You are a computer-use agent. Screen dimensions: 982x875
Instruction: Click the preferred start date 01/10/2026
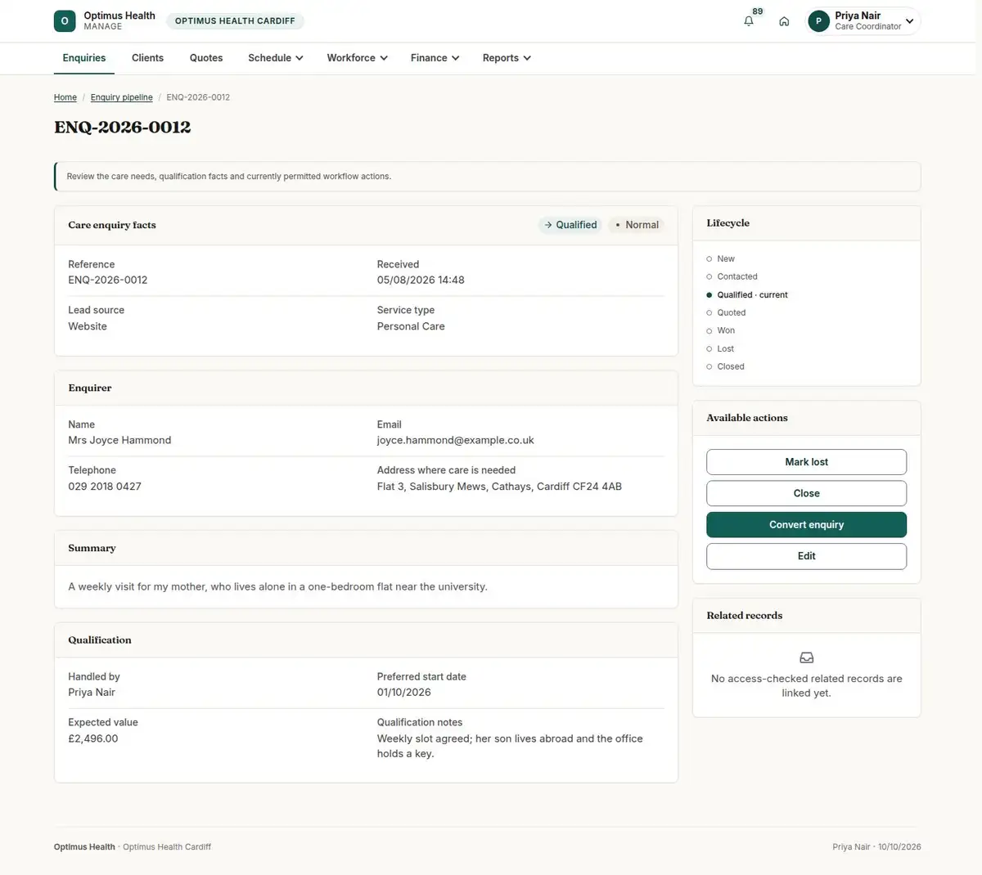[404, 693]
